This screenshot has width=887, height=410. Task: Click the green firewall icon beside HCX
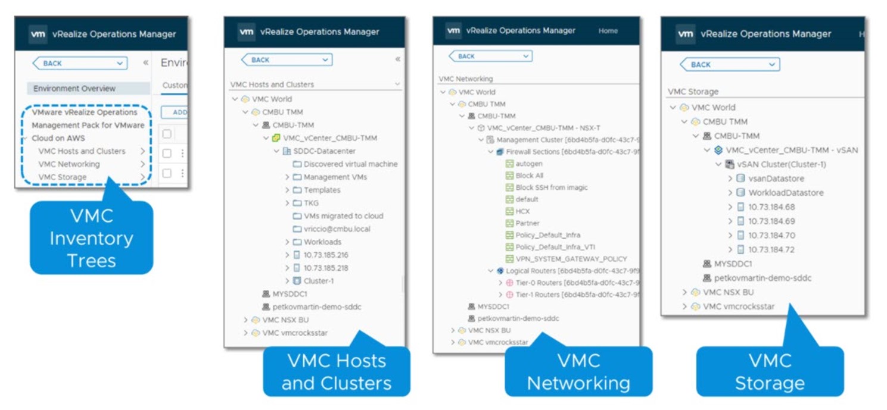(x=509, y=211)
